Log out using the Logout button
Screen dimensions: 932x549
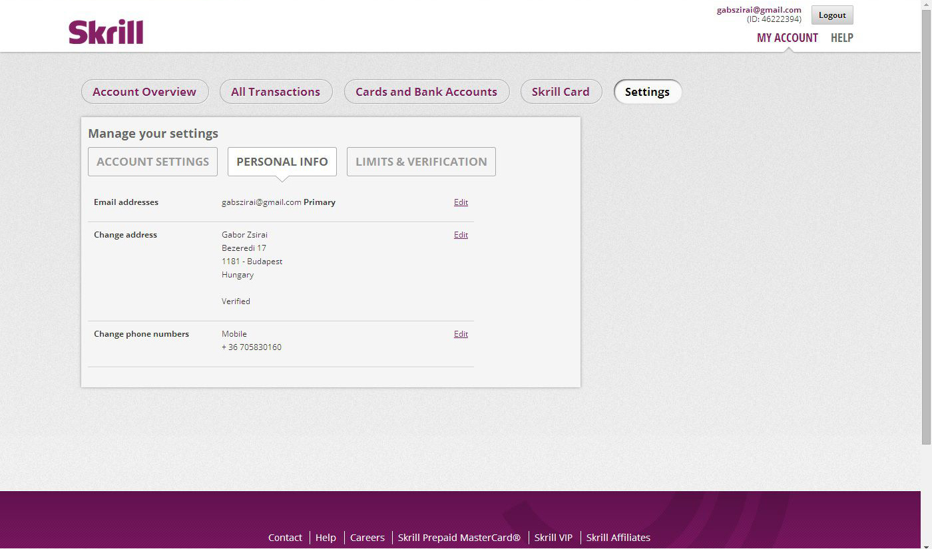pos(832,15)
